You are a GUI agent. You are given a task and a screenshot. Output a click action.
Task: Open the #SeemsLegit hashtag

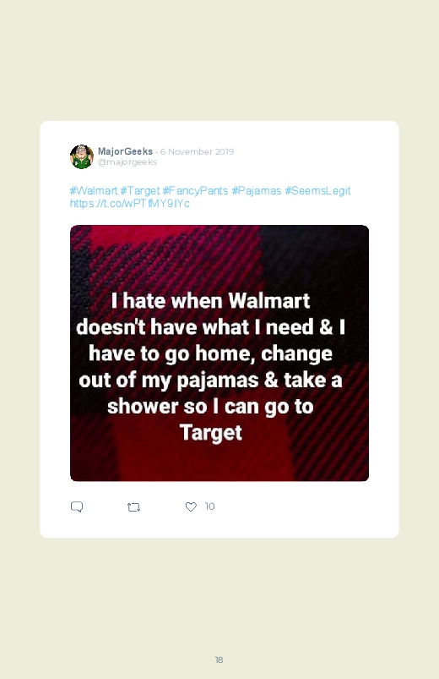coord(317,190)
